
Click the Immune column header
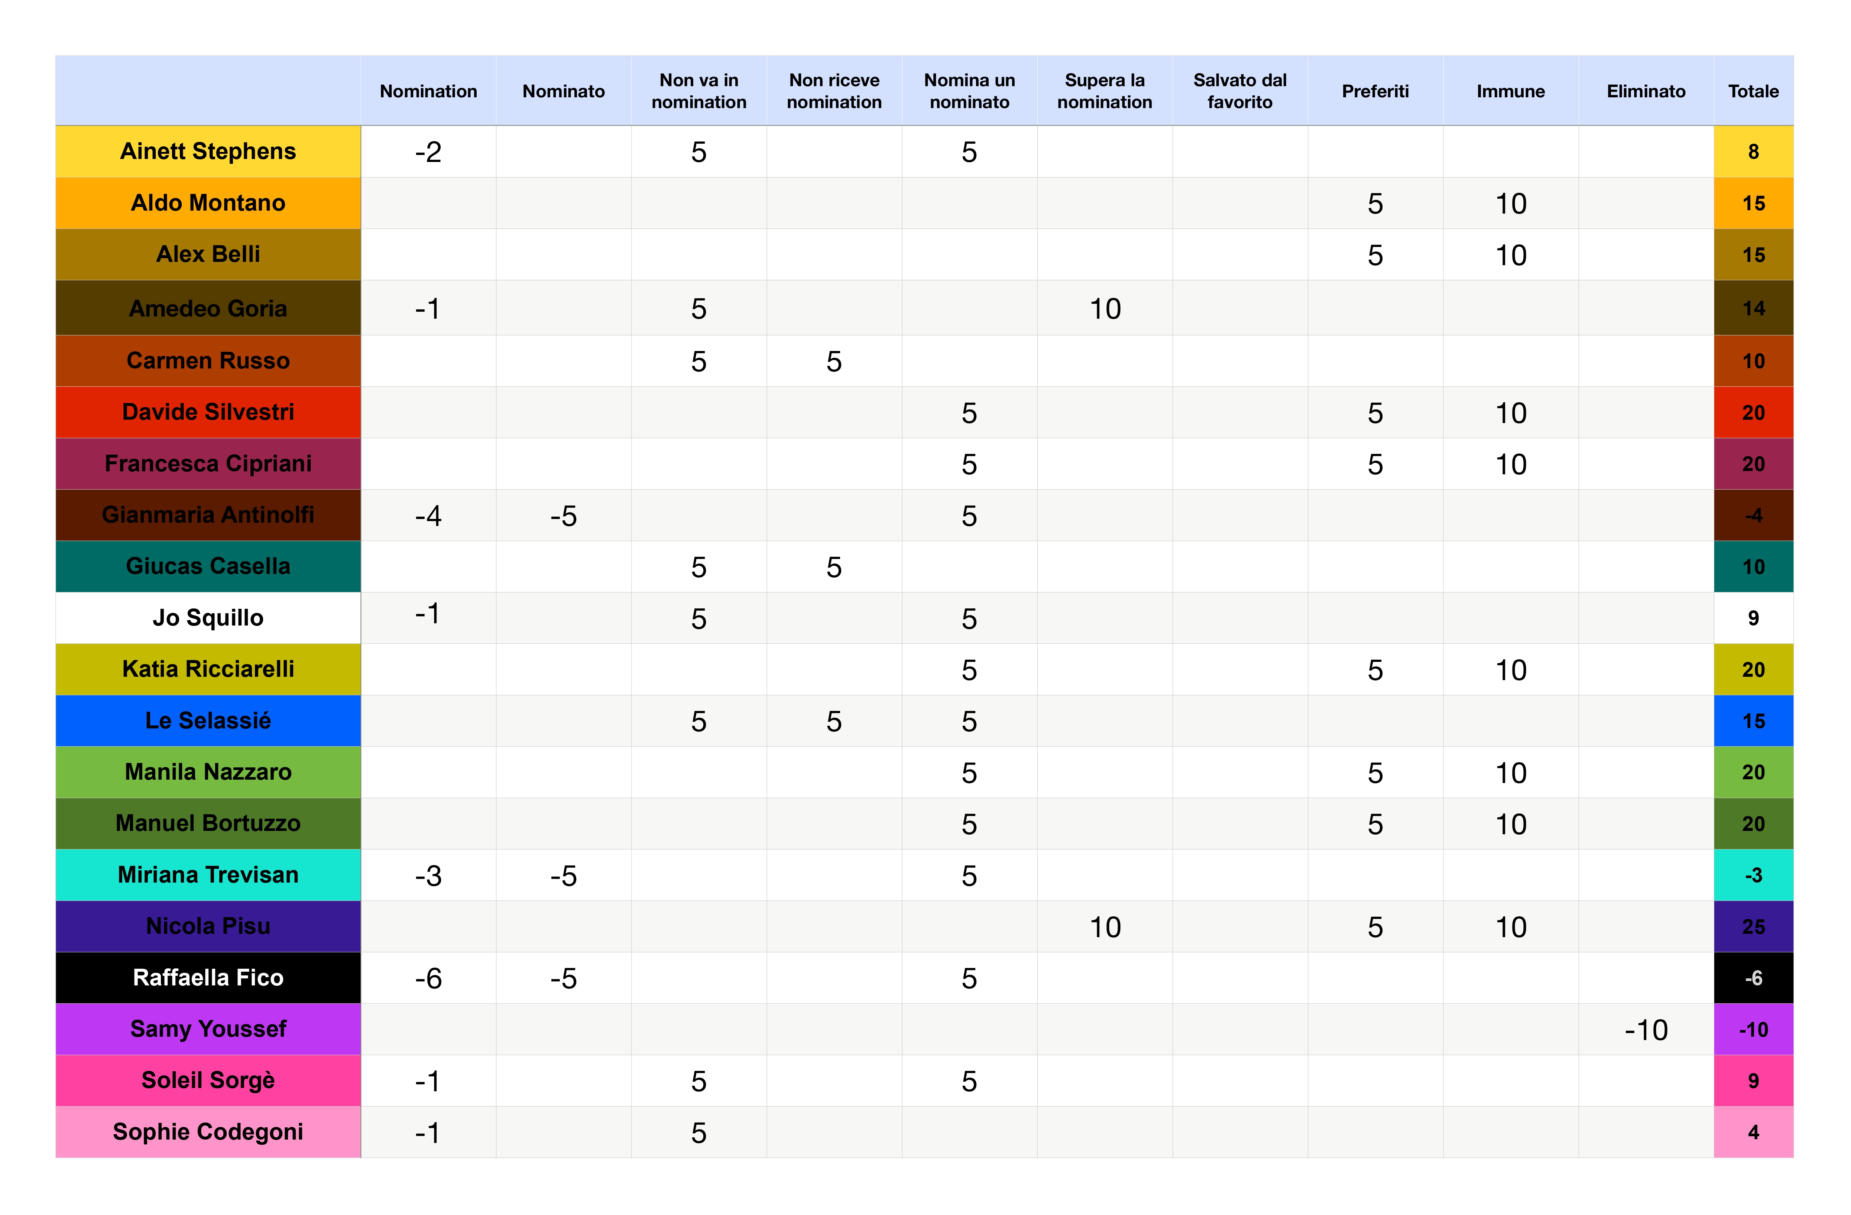pyautogui.click(x=1510, y=91)
